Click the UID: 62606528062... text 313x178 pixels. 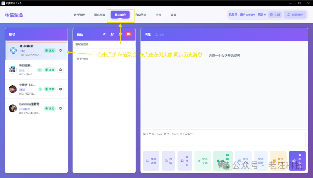tap(30, 55)
